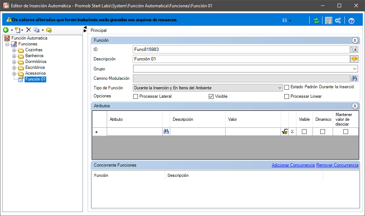Select the Dormitórios folder label
The height and width of the screenshot is (216, 365).
(36, 62)
